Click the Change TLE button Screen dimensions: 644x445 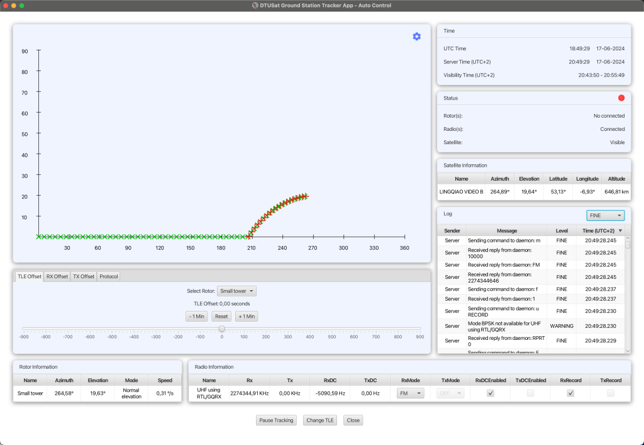coord(320,420)
